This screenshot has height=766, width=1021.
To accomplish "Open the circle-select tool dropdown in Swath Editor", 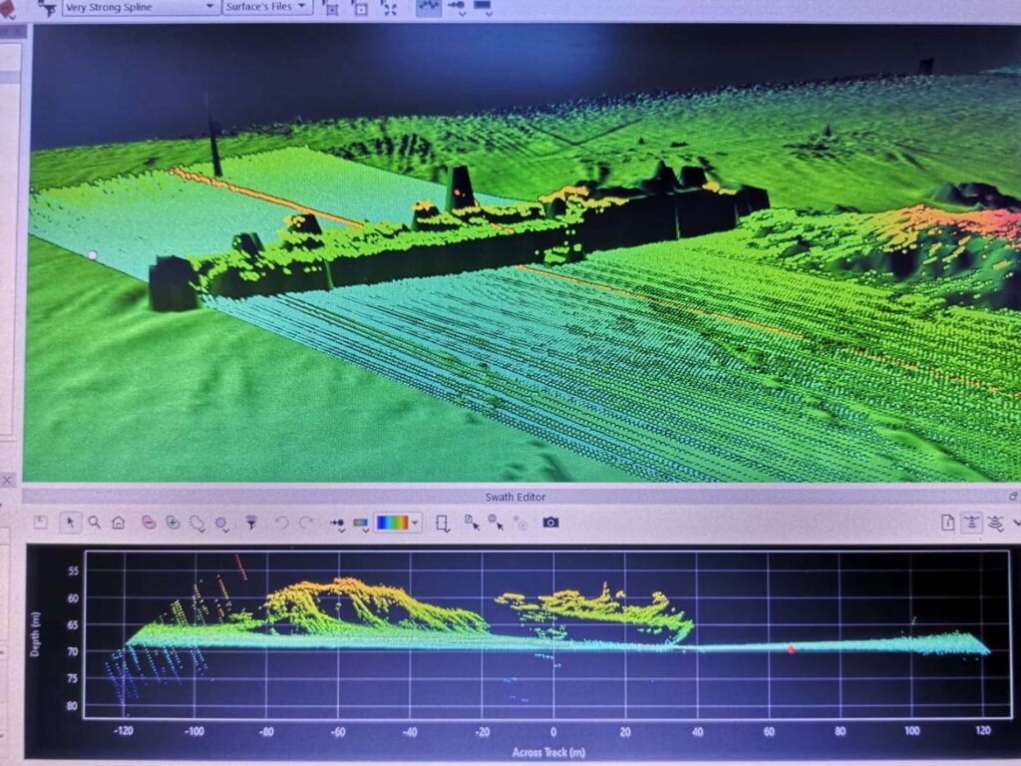I will pos(222,524).
